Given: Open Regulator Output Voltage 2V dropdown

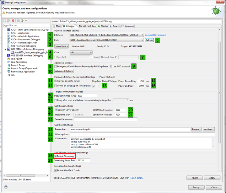Looking at the screenshot, I should tap(96, 86).
